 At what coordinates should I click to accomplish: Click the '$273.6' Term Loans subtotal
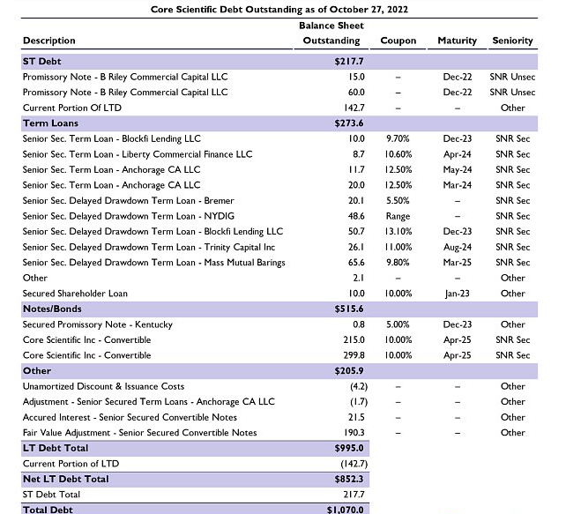pos(349,123)
